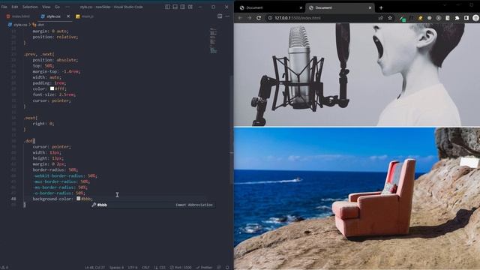Image resolution: width=480 pixels, height=270 pixels.
Task: Open the View menu in VS Code
Action: coord(46,7)
